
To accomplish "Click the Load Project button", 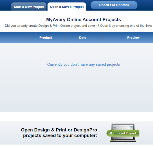I will pyautogui.click(x=123, y=133).
